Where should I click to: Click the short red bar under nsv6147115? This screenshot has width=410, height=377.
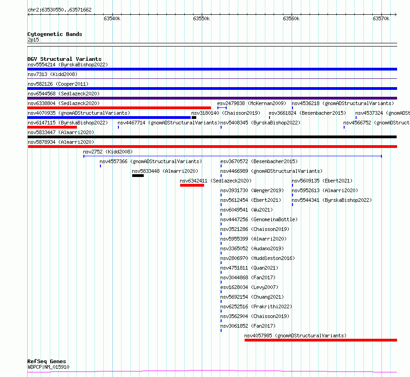tap(52, 127)
